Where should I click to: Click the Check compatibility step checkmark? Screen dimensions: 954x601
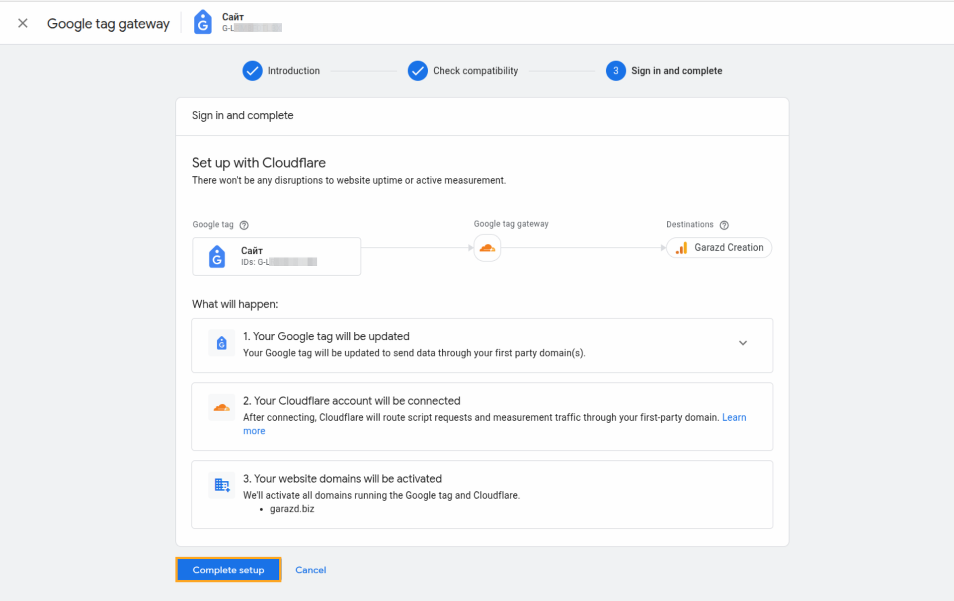pyautogui.click(x=417, y=71)
